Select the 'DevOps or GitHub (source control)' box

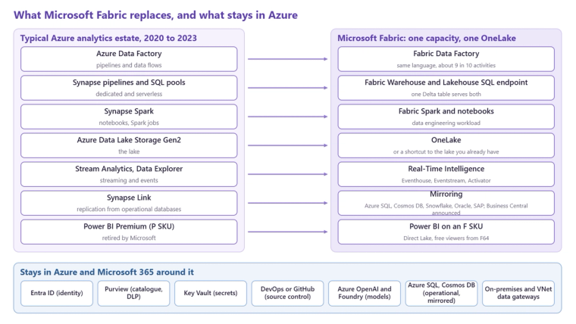(x=288, y=293)
